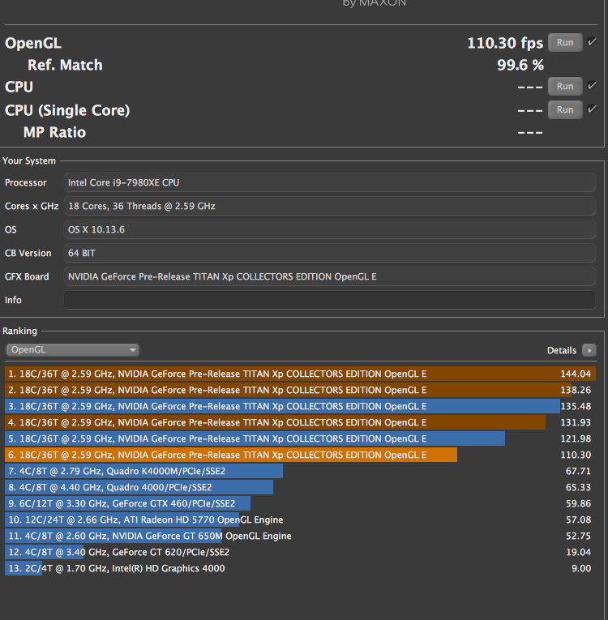Select ranking entry 5 scoring 121.98
Image resolution: width=608 pixels, height=620 pixels.
(300, 439)
